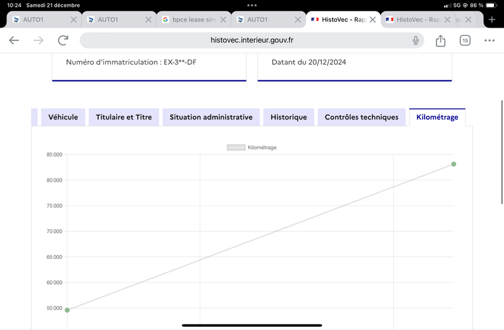This screenshot has width=504, height=330.
Task: Open the browser three-dot menu
Action: pos(490,40)
